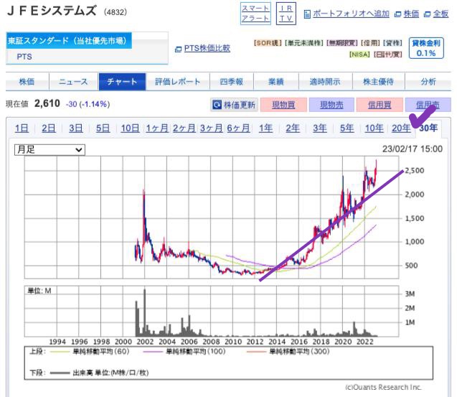The image size is (457, 397).
Task: Click the 現物買 button
Action: point(283,105)
